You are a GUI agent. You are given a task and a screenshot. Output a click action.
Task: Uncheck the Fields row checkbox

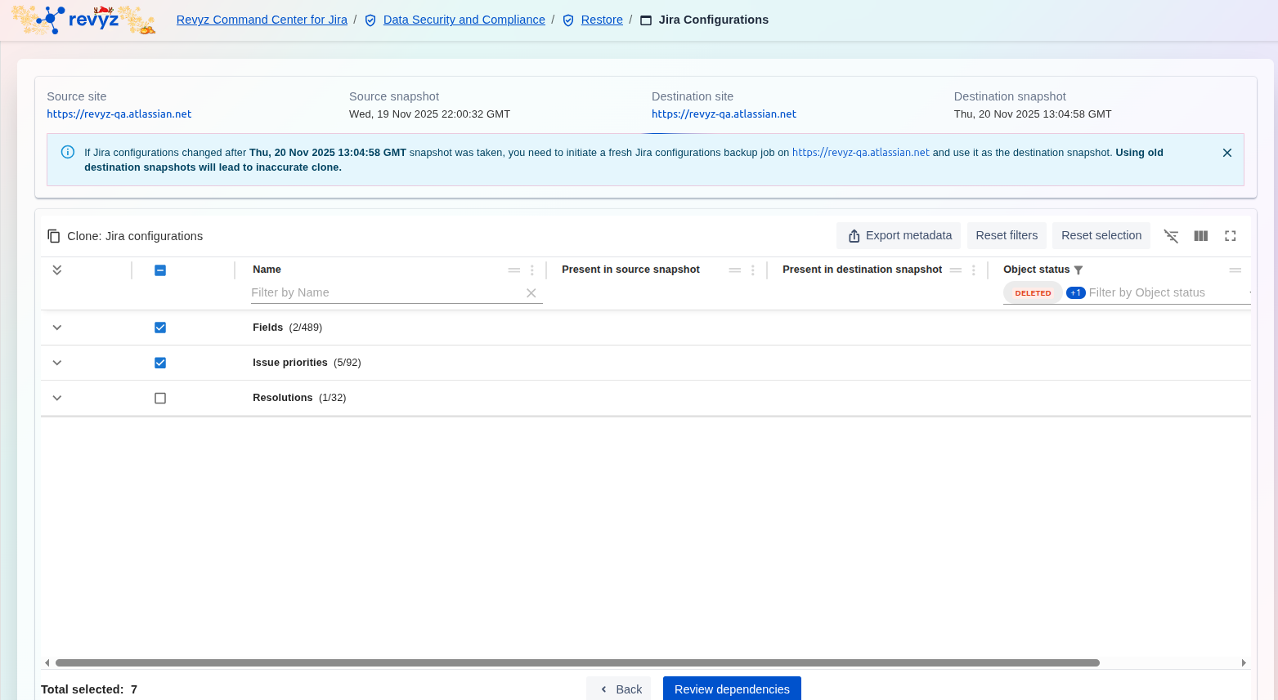tap(160, 328)
